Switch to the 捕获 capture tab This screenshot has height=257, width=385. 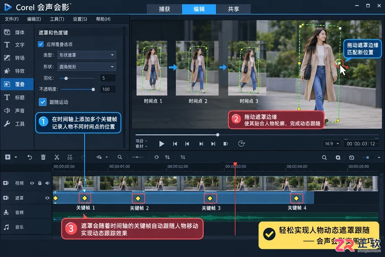point(164,9)
